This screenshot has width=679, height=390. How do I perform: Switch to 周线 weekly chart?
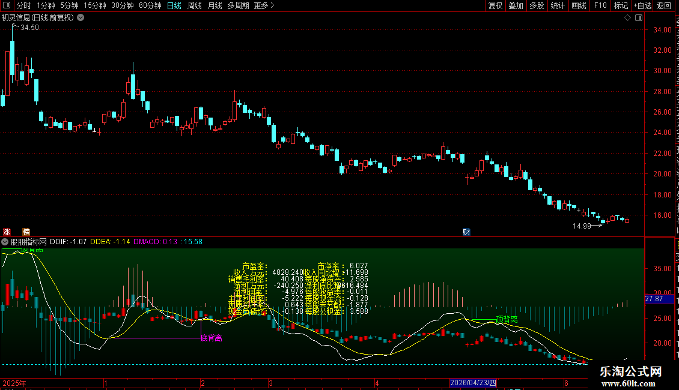[195, 5]
